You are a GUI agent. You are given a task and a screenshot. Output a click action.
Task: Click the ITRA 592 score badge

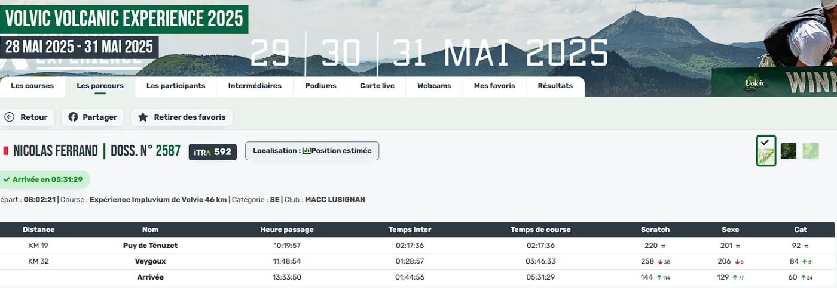click(213, 151)
